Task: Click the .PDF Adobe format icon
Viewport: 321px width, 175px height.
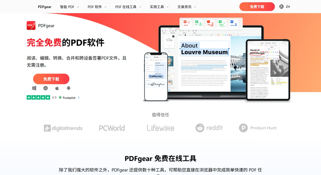Action: pos(210,23)
